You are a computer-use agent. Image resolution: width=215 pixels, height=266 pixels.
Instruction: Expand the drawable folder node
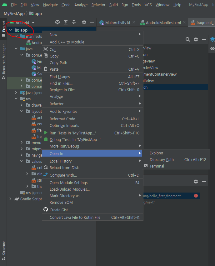pyautogui.click(x=22, y=105)
